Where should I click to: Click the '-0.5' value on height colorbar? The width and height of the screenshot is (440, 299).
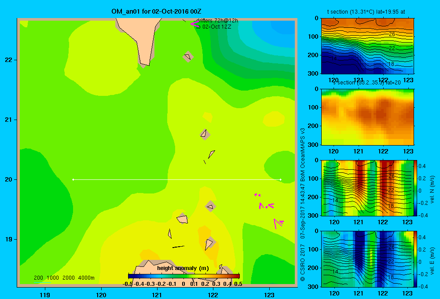[x=128, y=284]
